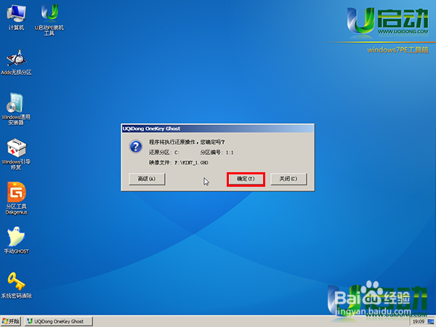This screenshot has height=327, width=436.
Task: Open the 手动GHOST ghost icon
Action: tap(17, 241)
